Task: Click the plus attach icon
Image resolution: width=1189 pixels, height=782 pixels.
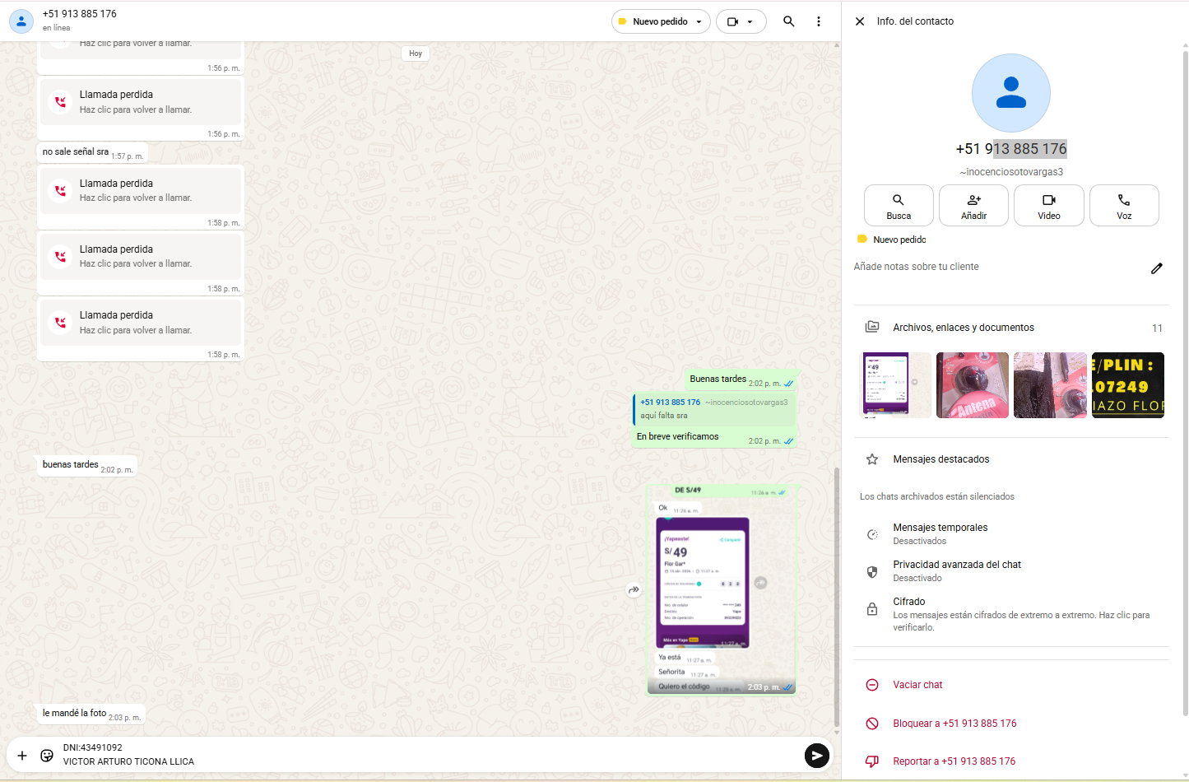Action: pos(22,755)
